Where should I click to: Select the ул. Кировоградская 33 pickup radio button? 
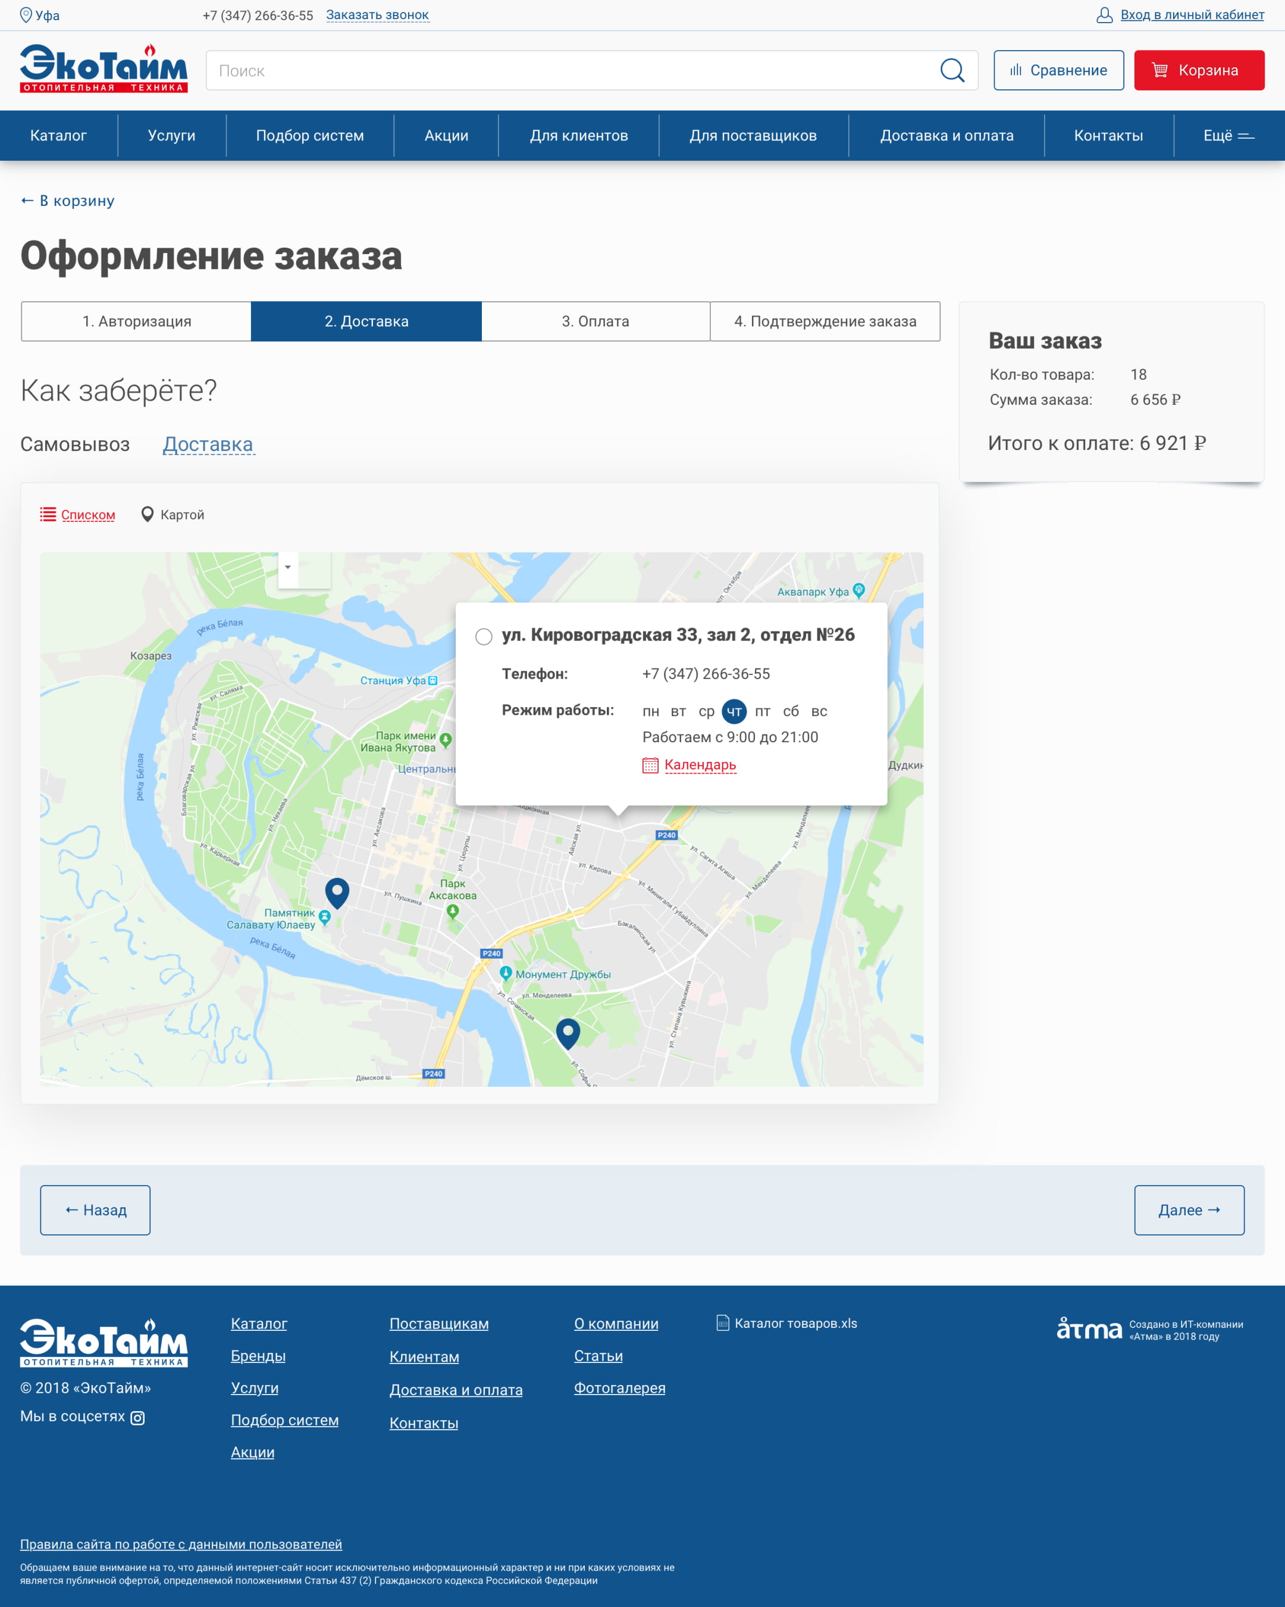[x=484, y=636]
